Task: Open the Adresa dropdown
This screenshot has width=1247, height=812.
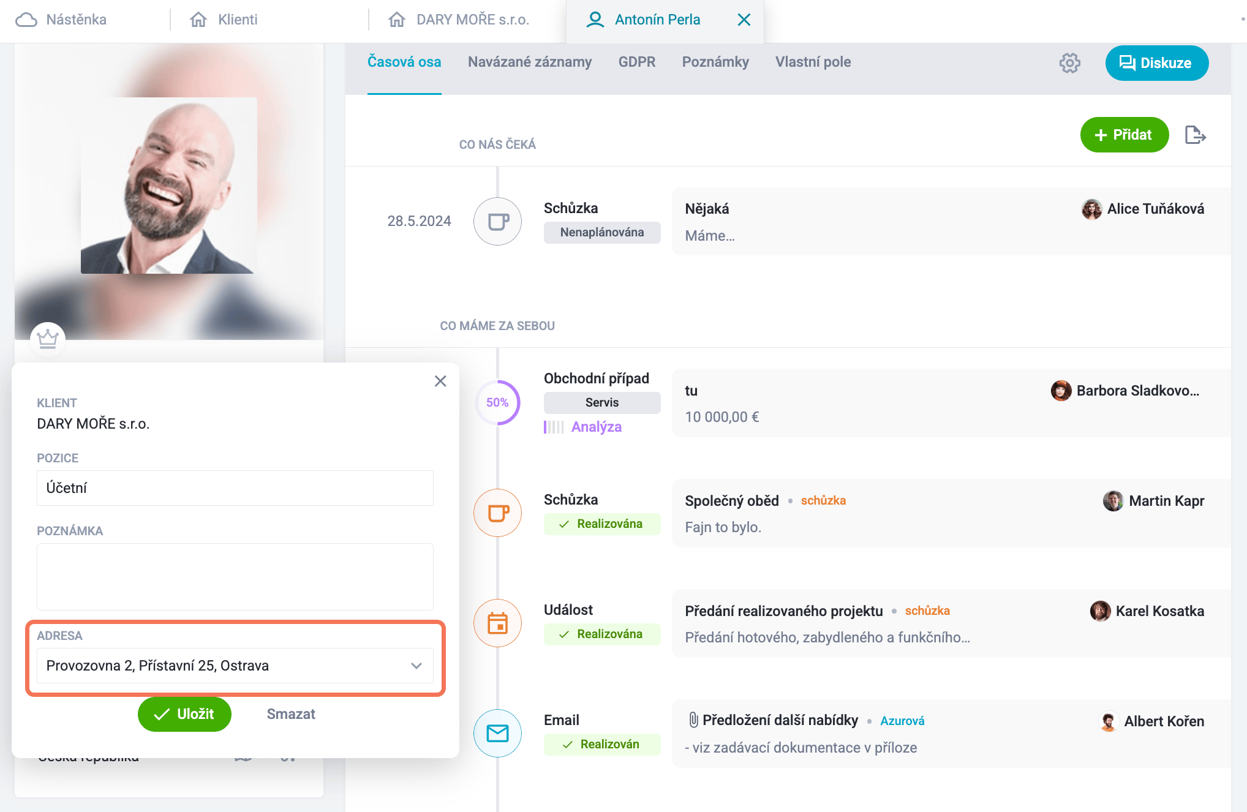Action: [x=235, y=666]
